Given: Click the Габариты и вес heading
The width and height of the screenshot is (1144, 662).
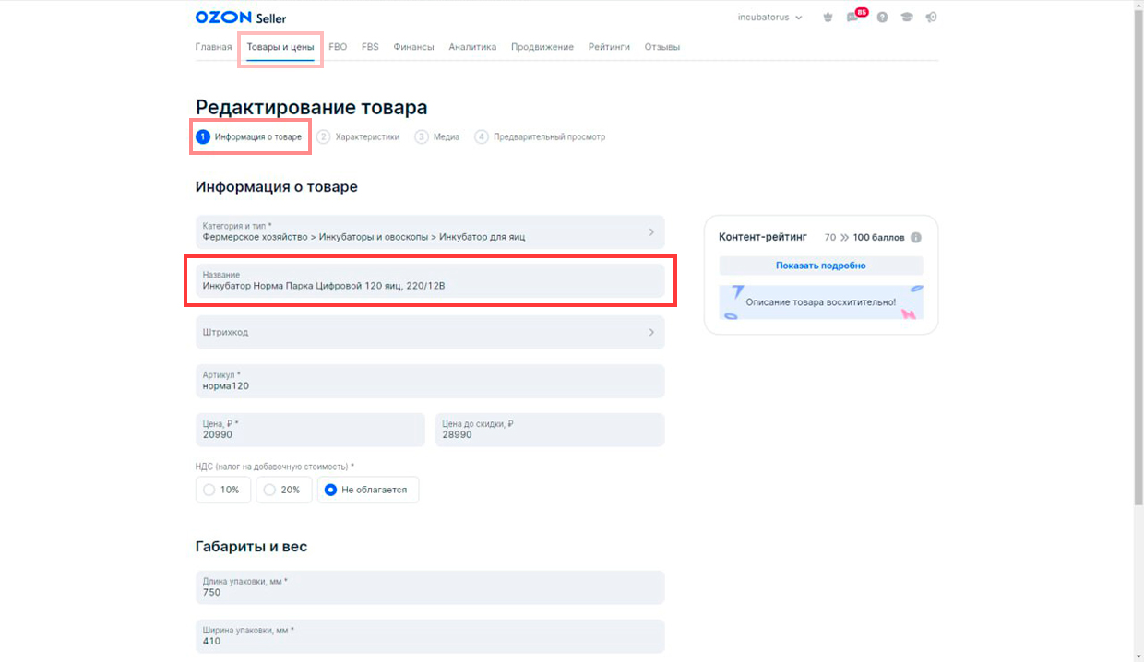Looking at the screenshot, I should pos(251,547).
